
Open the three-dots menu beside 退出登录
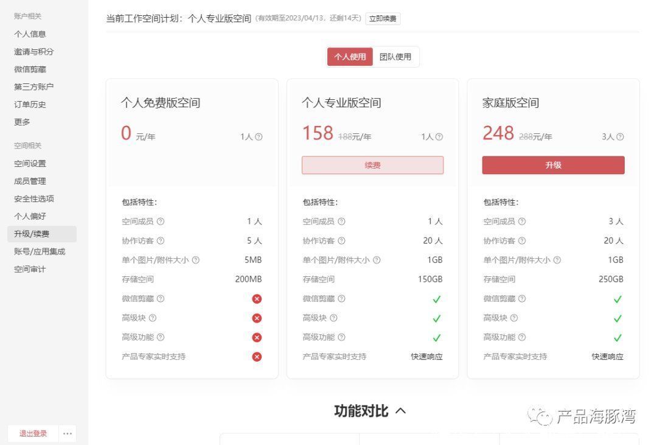tap(68, 433)
